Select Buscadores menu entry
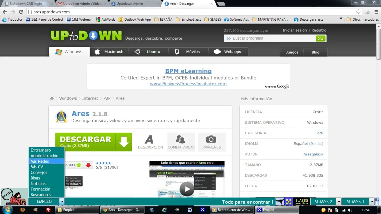This screenshot has height=214, width=381. [47, 195]
